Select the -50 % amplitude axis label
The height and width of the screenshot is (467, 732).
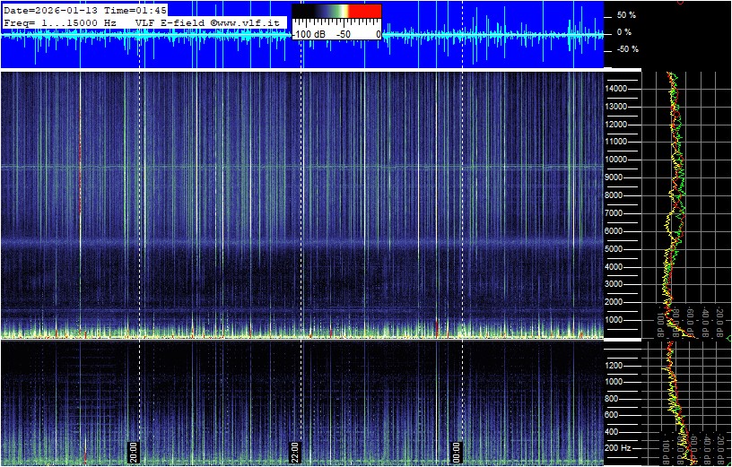pos(625,49)
